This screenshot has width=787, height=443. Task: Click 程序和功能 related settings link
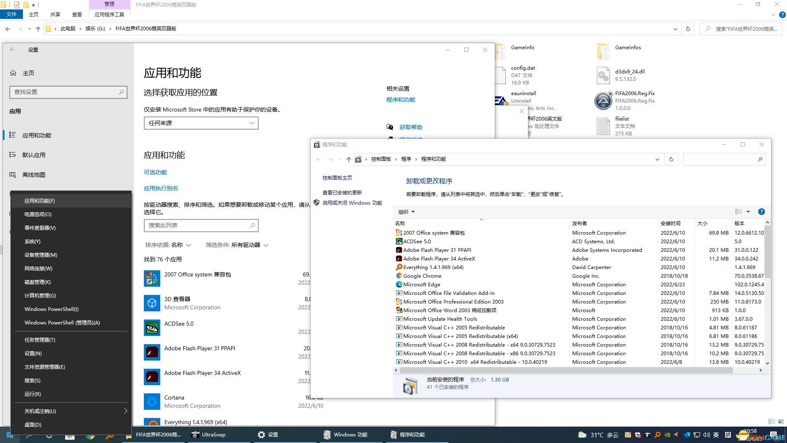(x=400, y=100)
